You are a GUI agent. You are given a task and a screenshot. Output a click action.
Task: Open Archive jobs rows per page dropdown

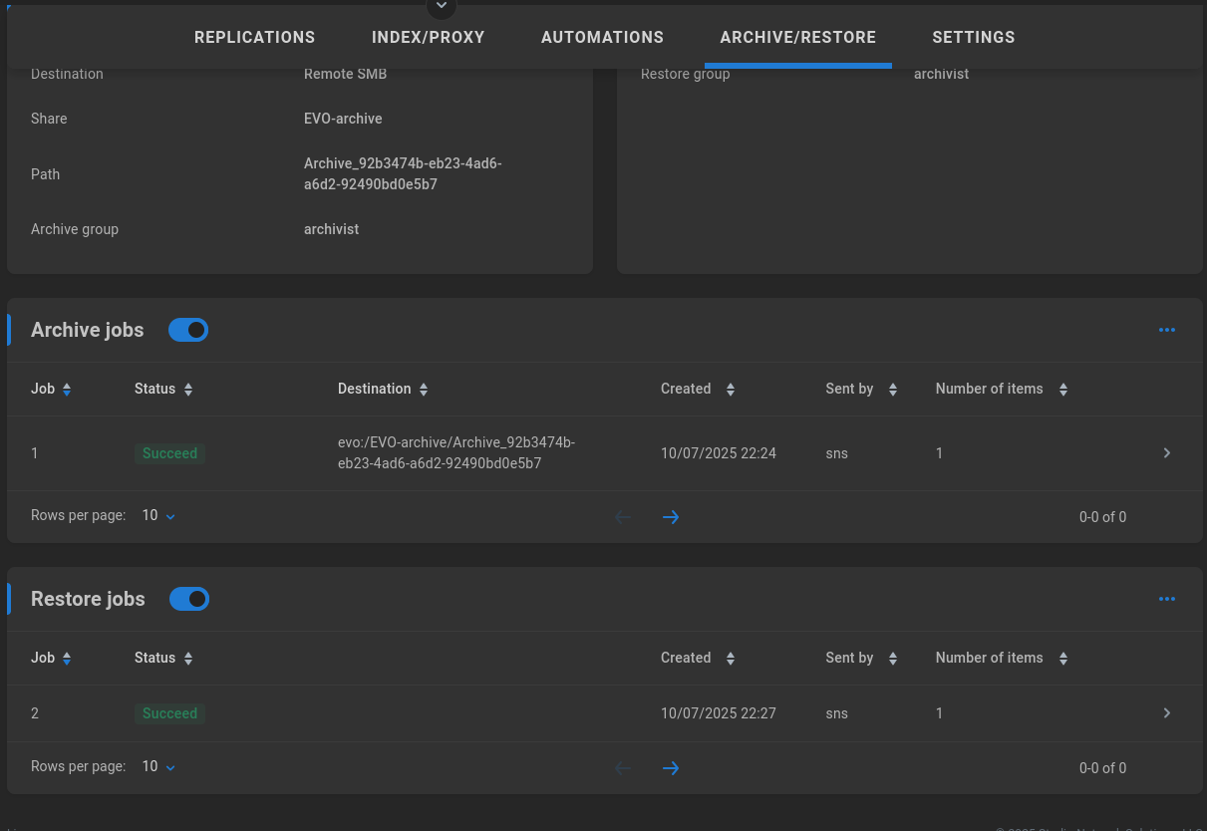(x=158, y=516)
